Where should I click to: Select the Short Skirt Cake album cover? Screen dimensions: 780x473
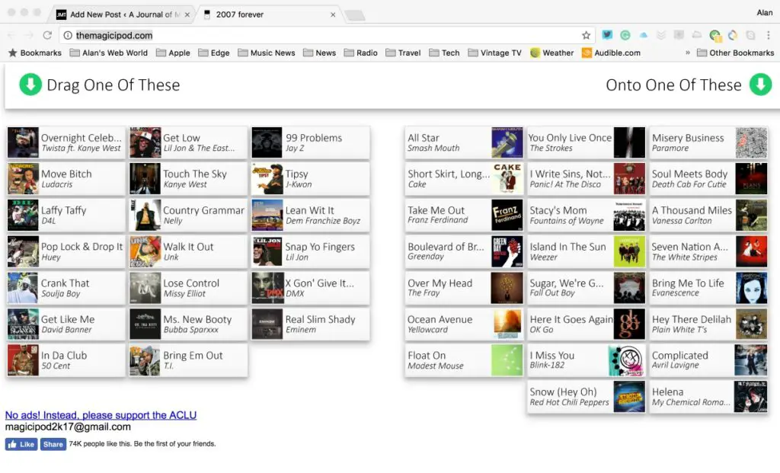[x=507, y=178]
